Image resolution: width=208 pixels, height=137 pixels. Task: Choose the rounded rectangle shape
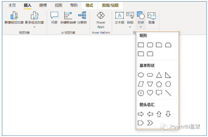tap(150, 45)
